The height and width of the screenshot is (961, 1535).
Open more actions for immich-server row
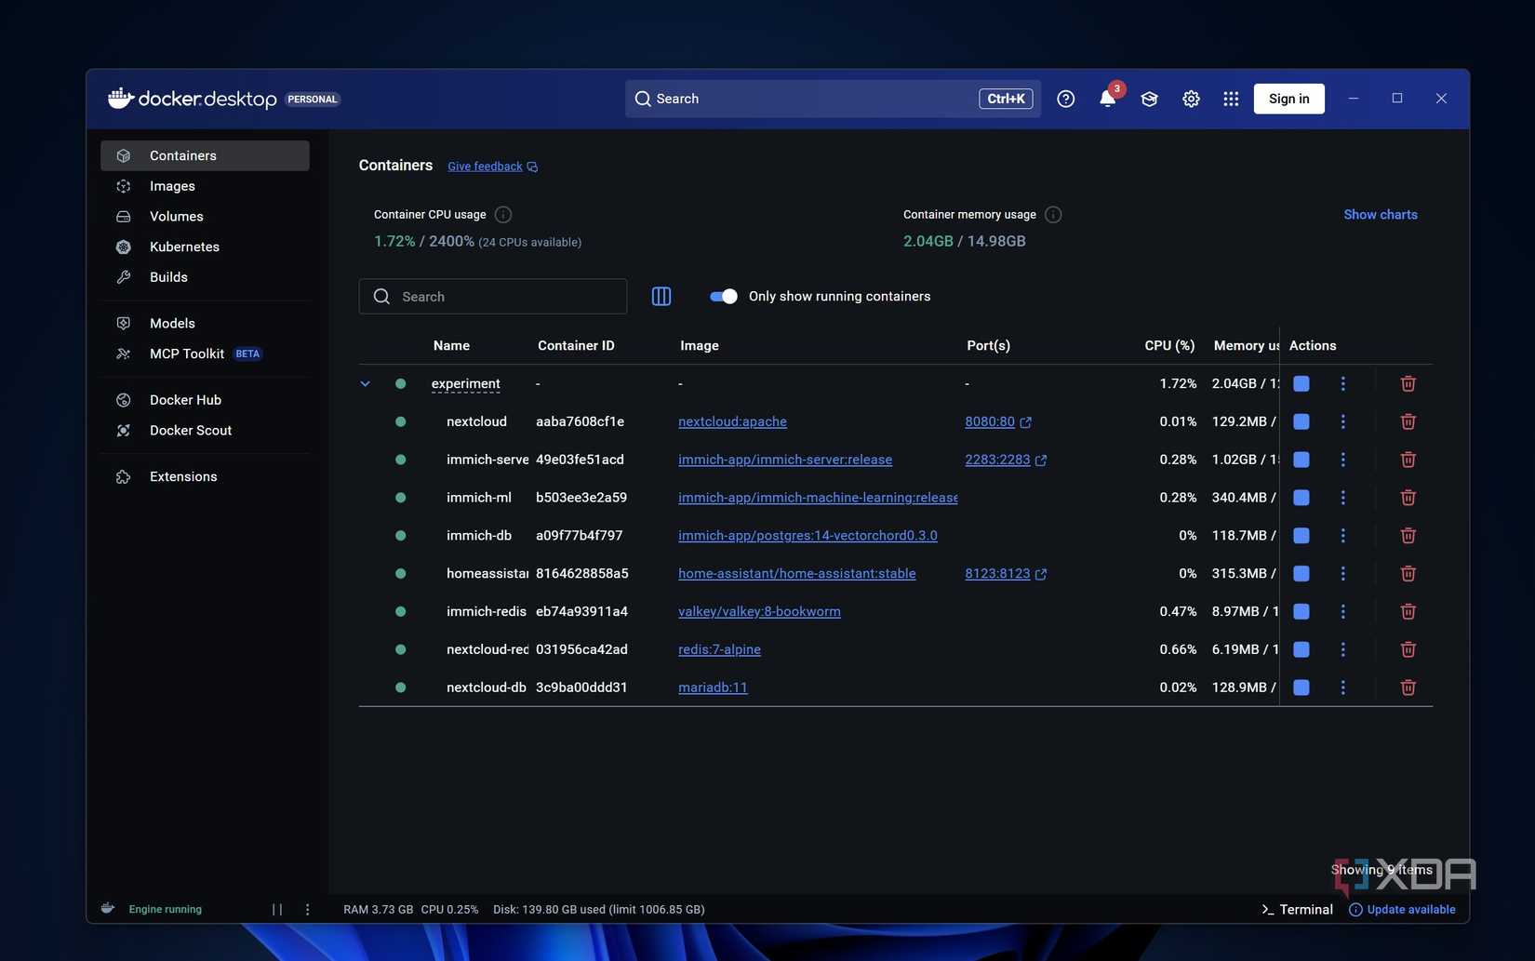(1342, 460)
